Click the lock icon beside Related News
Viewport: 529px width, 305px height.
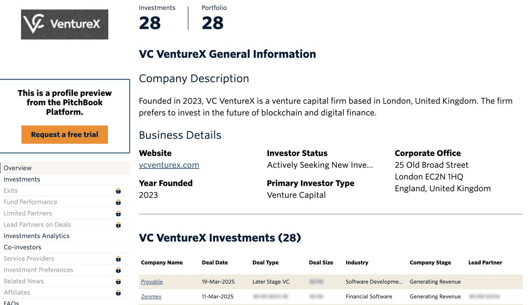point(118,281)
